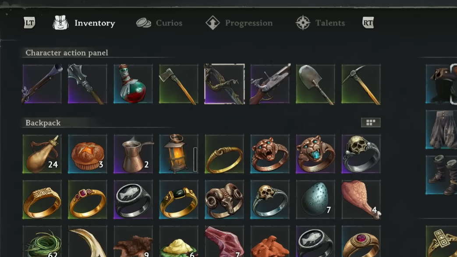Select the spiked mace weapon slot
The height and width of the screenshot is (257, 457).
click(x=88, y=84)
